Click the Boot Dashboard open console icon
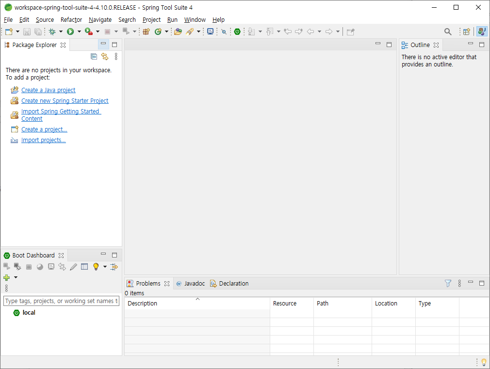490x369 pixels. pyautogui.click(x=51, y=267)
